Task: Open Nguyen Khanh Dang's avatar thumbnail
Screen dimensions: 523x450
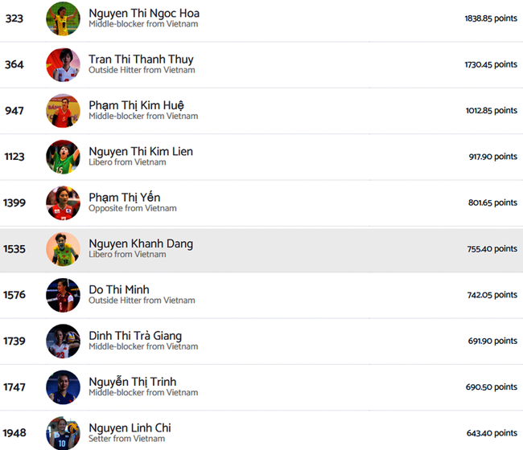Action: pos(63,249)
